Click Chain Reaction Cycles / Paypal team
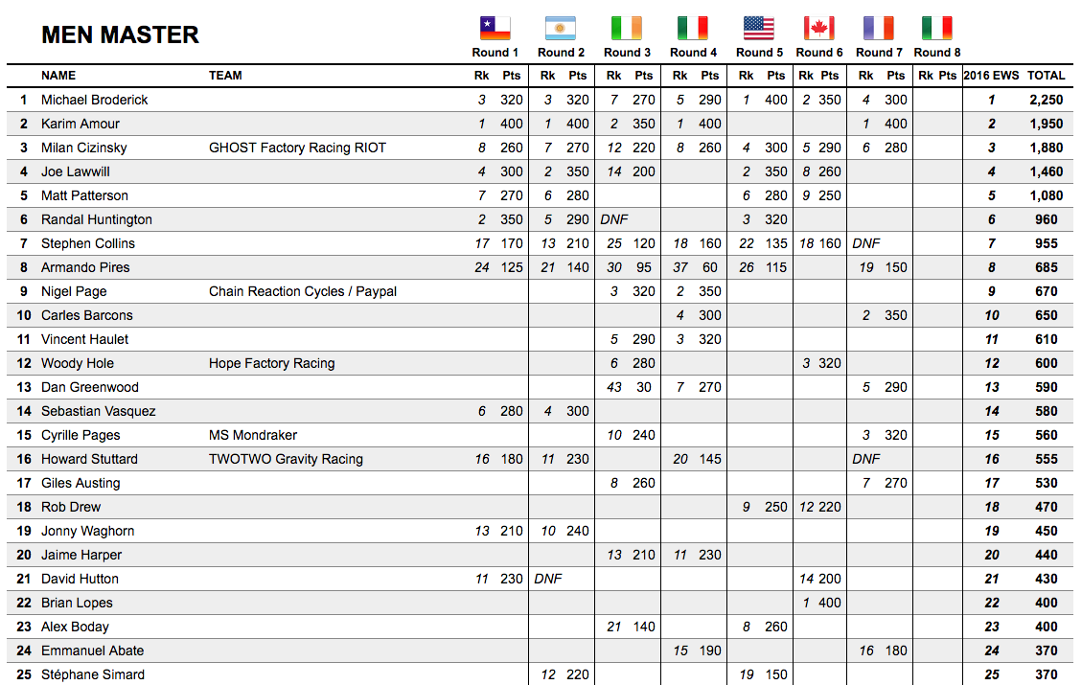The width and height of the screenshot is (1082, 685). click(303, 291)
